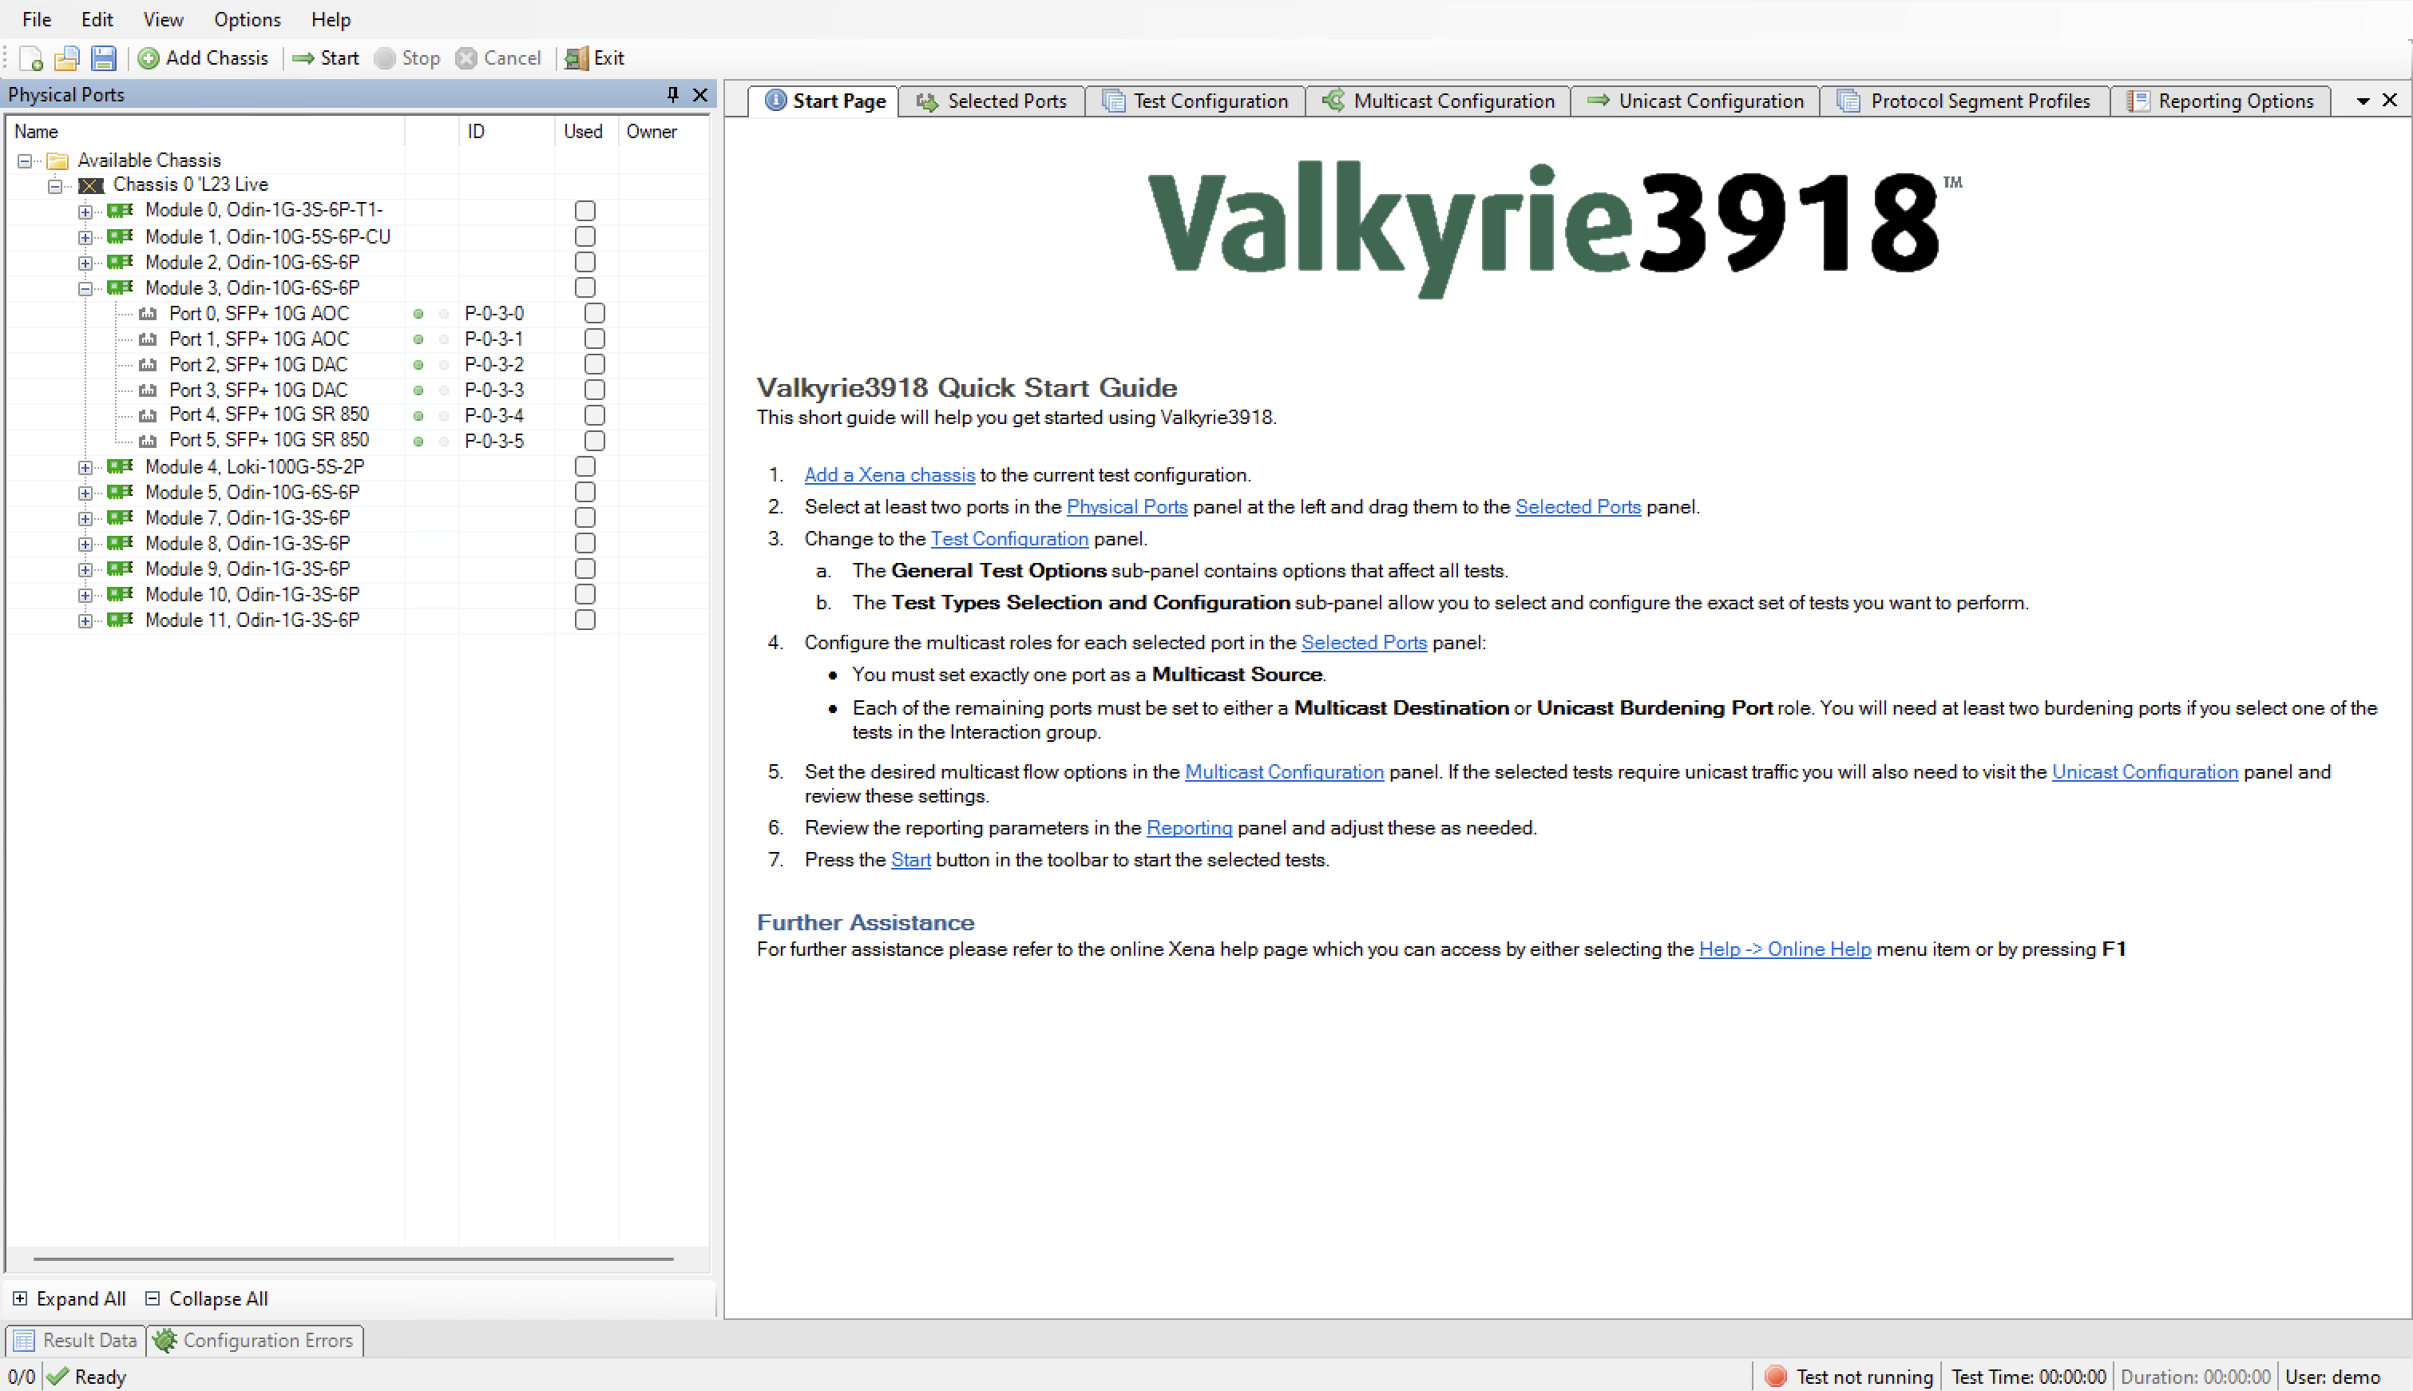Click the New file toolbar icon

coord(30,58)
